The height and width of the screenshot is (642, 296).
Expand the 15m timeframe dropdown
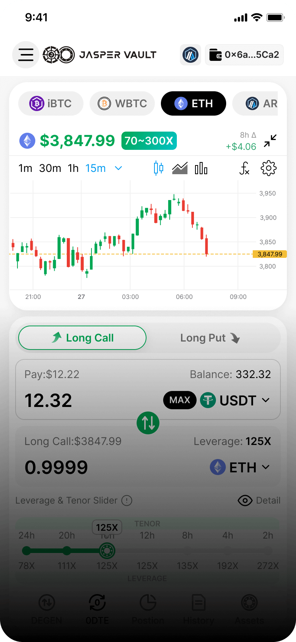pyautogui.click(x=118, y=168)
